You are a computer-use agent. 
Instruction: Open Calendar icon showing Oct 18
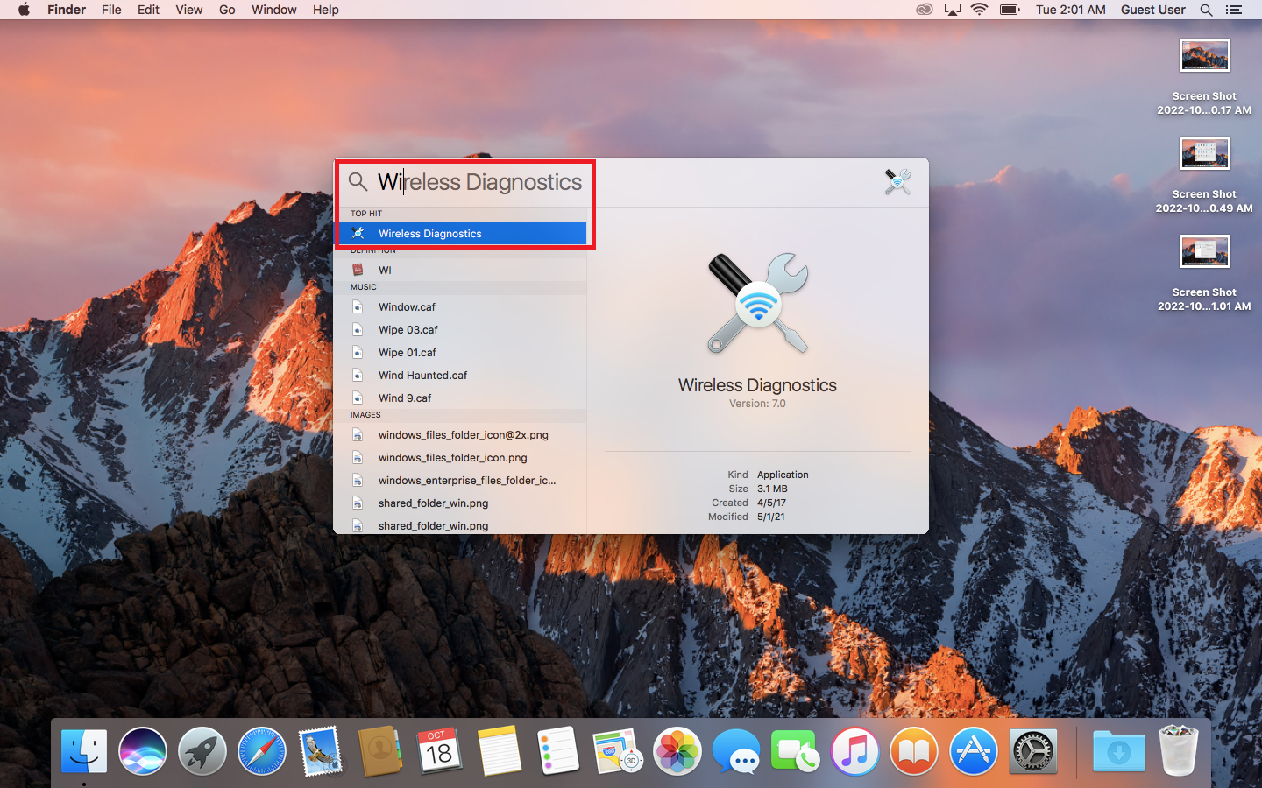[x=439, y=751]
